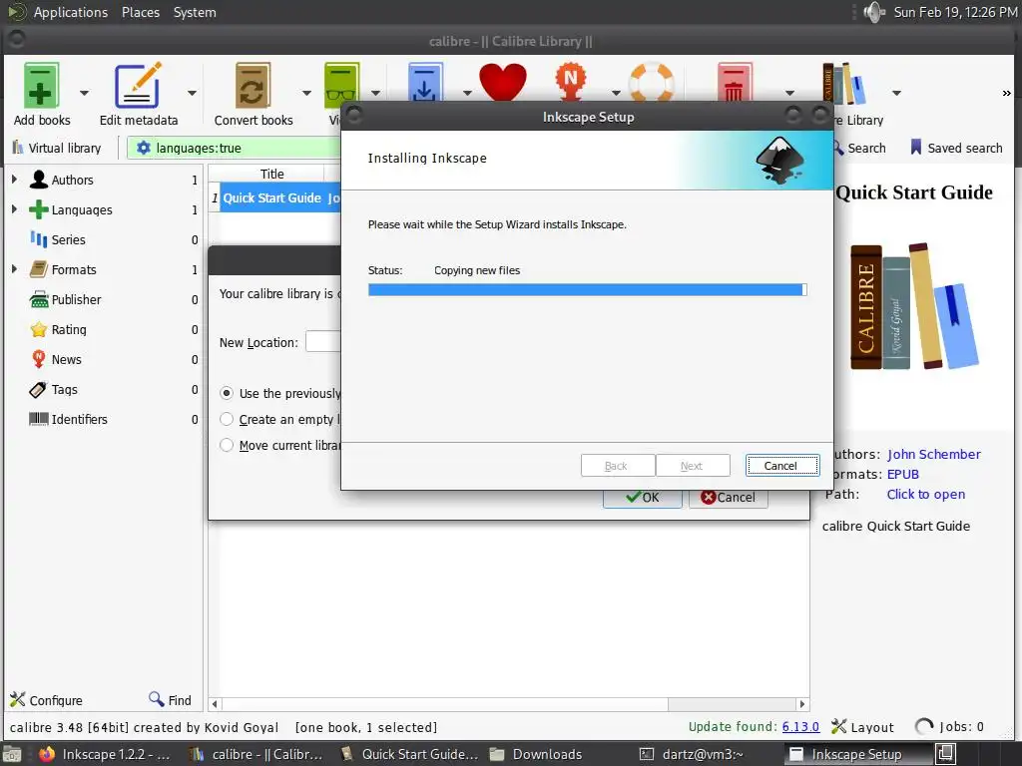
Task: Expand the Authors tree node
Action: 14,180
